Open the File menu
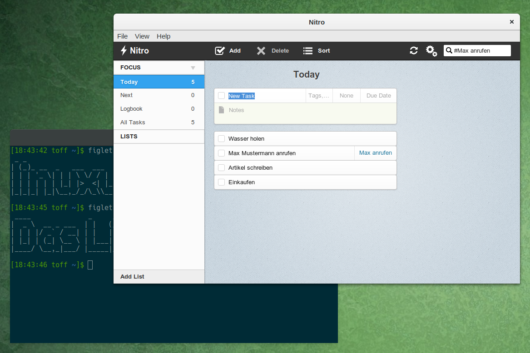Viewport: 530px width, 353px height. point(122,36)
